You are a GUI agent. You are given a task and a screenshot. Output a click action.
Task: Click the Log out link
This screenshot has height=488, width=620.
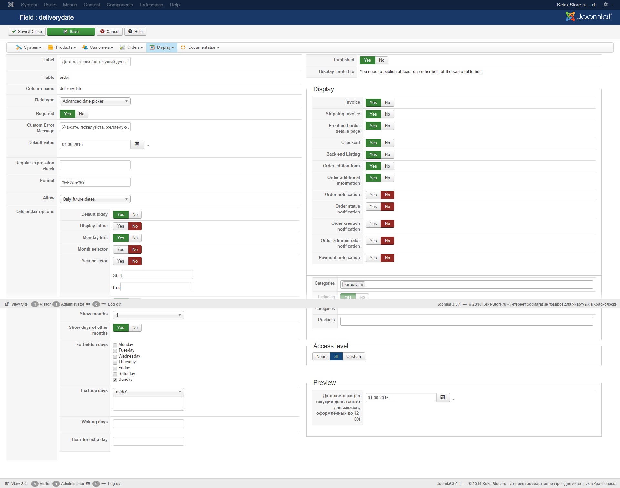[115, 483]
